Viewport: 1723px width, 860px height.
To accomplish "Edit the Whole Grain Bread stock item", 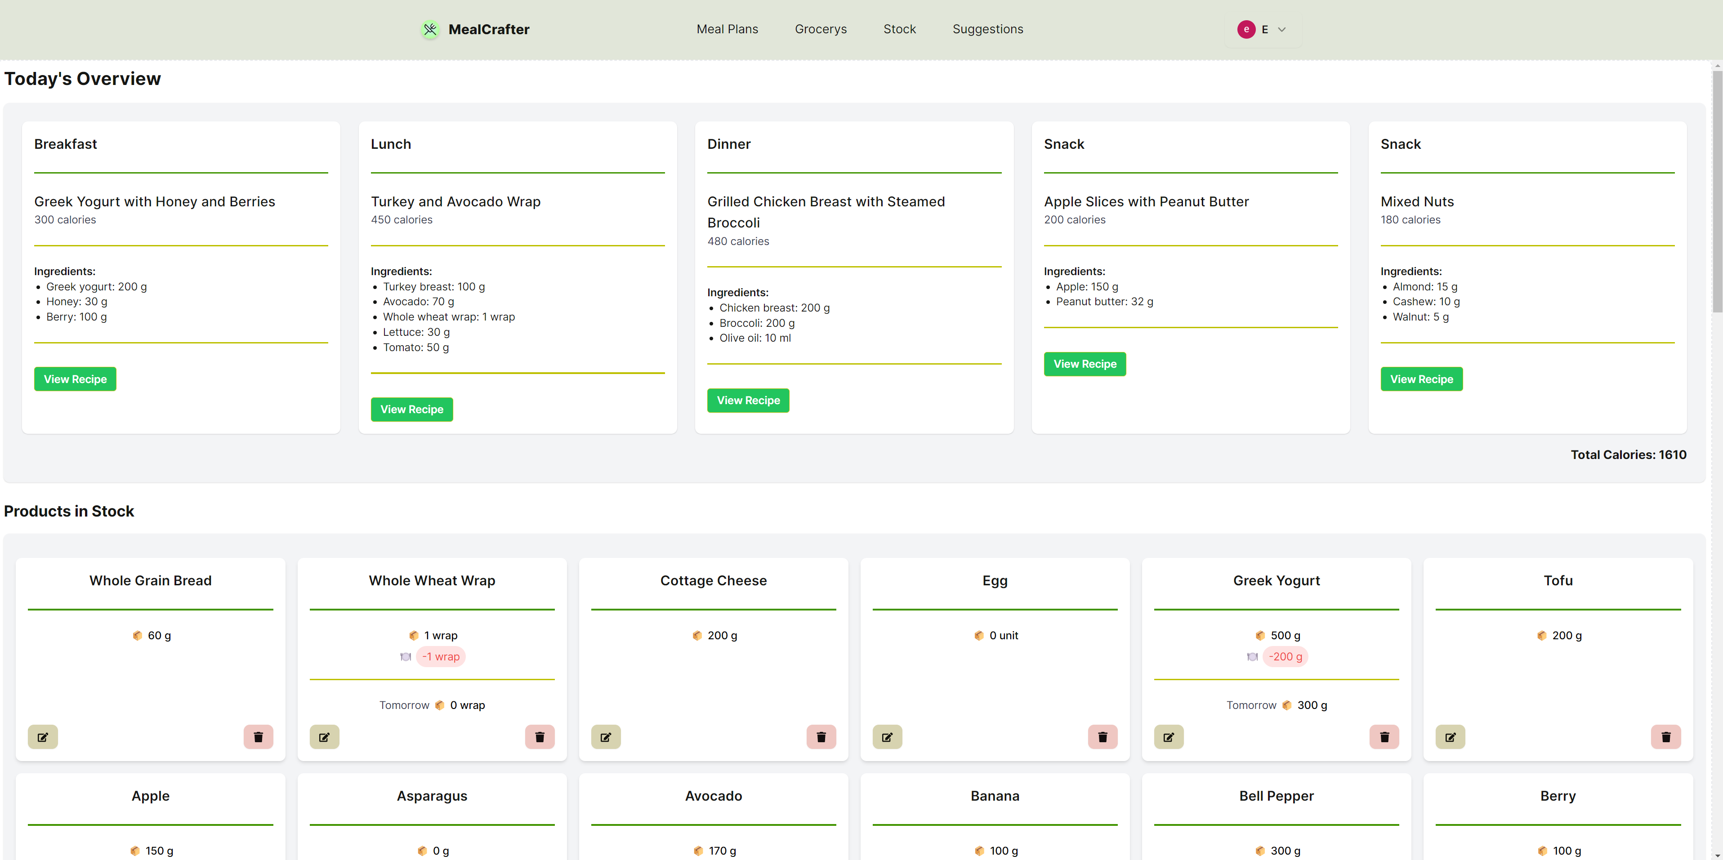I will click(43, 737).
